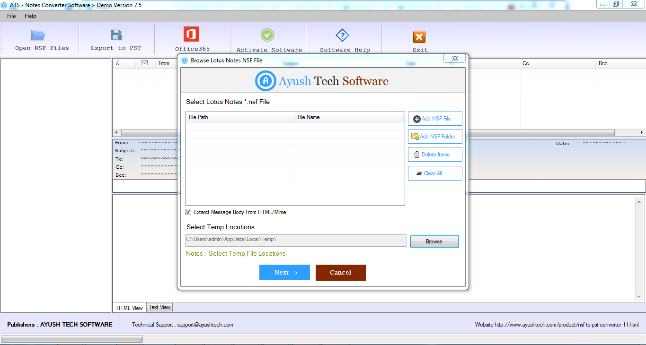Click the File Path column header
Viewport: 646px width, 345px height.
(240, 117)
